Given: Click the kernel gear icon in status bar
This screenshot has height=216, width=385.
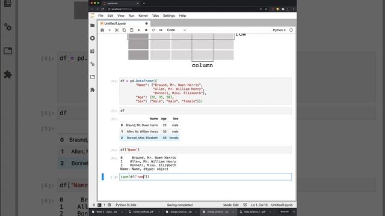Looking at the screenshot, I should (x=109, y=205).
